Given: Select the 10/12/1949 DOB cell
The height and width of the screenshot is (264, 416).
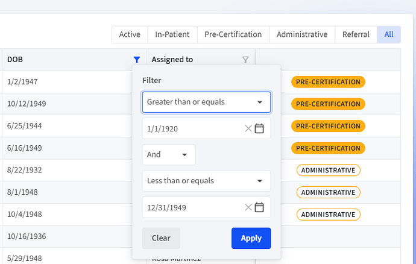Looking at the screenshot, I should point(68,104).
